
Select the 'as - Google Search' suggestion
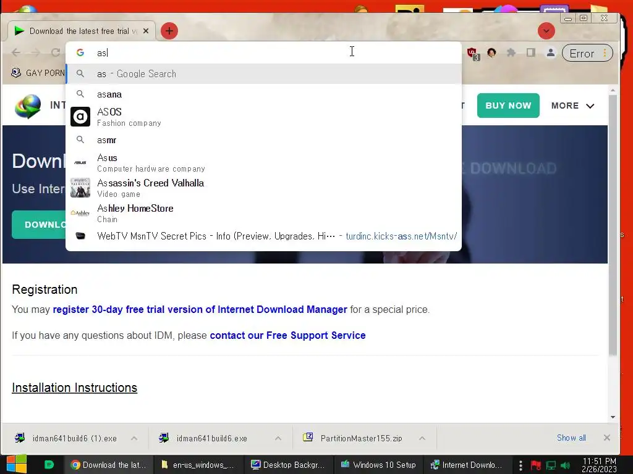263,74
